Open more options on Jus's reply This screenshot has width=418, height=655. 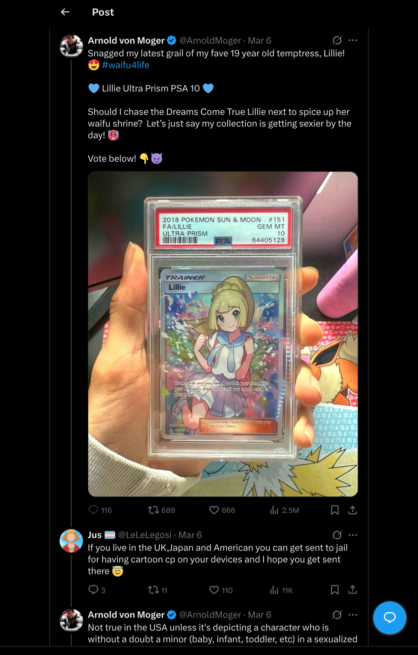pyautogui.click(x=353, y=535)
